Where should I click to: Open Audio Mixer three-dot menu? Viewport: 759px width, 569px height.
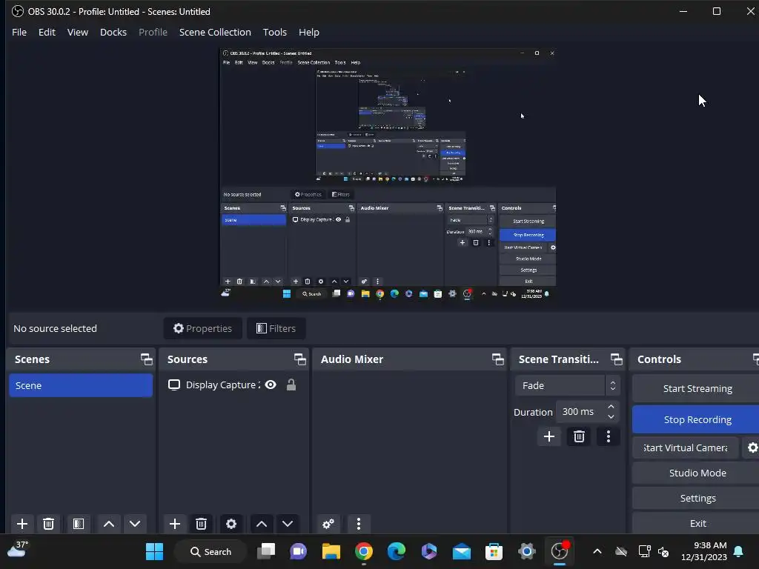[359, 524]
